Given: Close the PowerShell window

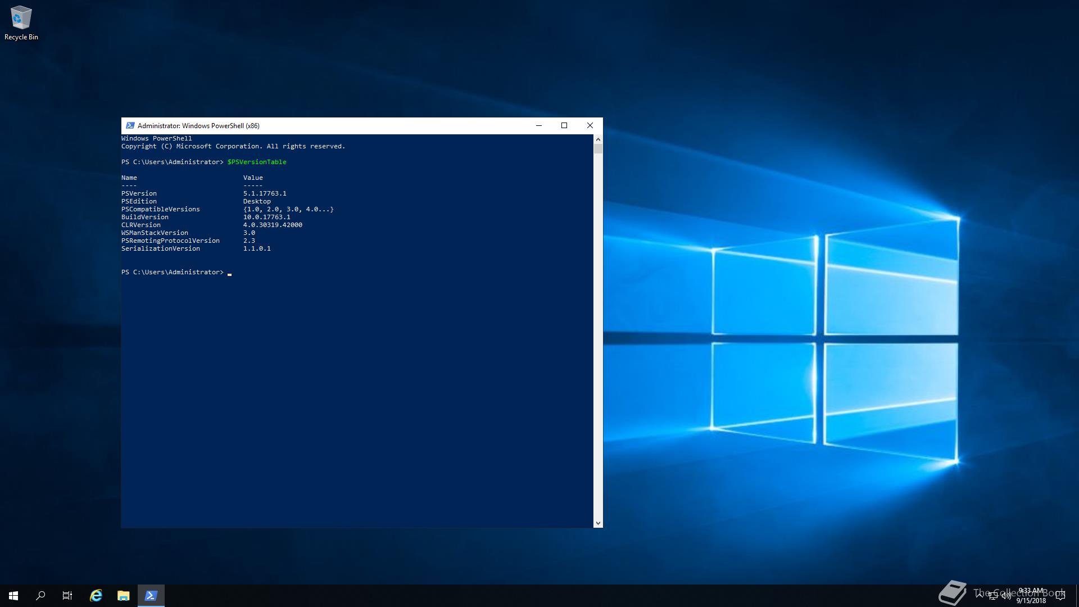Looking at the screenshot, I should [590, 125].
